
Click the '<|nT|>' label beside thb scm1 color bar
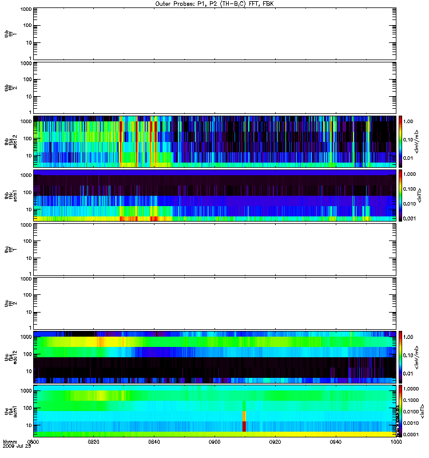click(419, 195)
